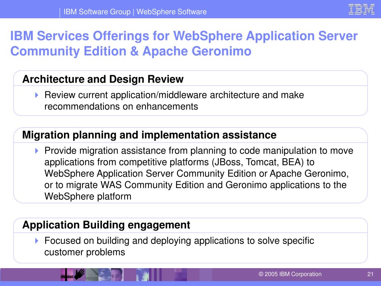Click slide number 21
The height and width of the screenshot is (286, 381).
tap(370, 274)
